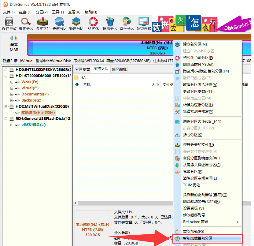This screenshot has width=254, height=246.
Task: Open the 快速分区 tool
Action: [x=60, y=24]
